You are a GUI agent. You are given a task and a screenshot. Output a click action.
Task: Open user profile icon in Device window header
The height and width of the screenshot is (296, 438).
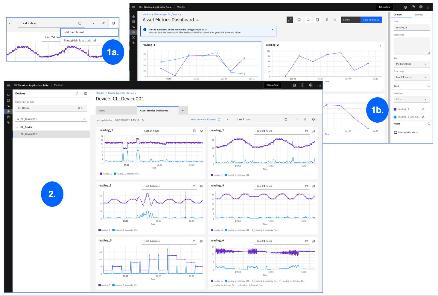311,85
